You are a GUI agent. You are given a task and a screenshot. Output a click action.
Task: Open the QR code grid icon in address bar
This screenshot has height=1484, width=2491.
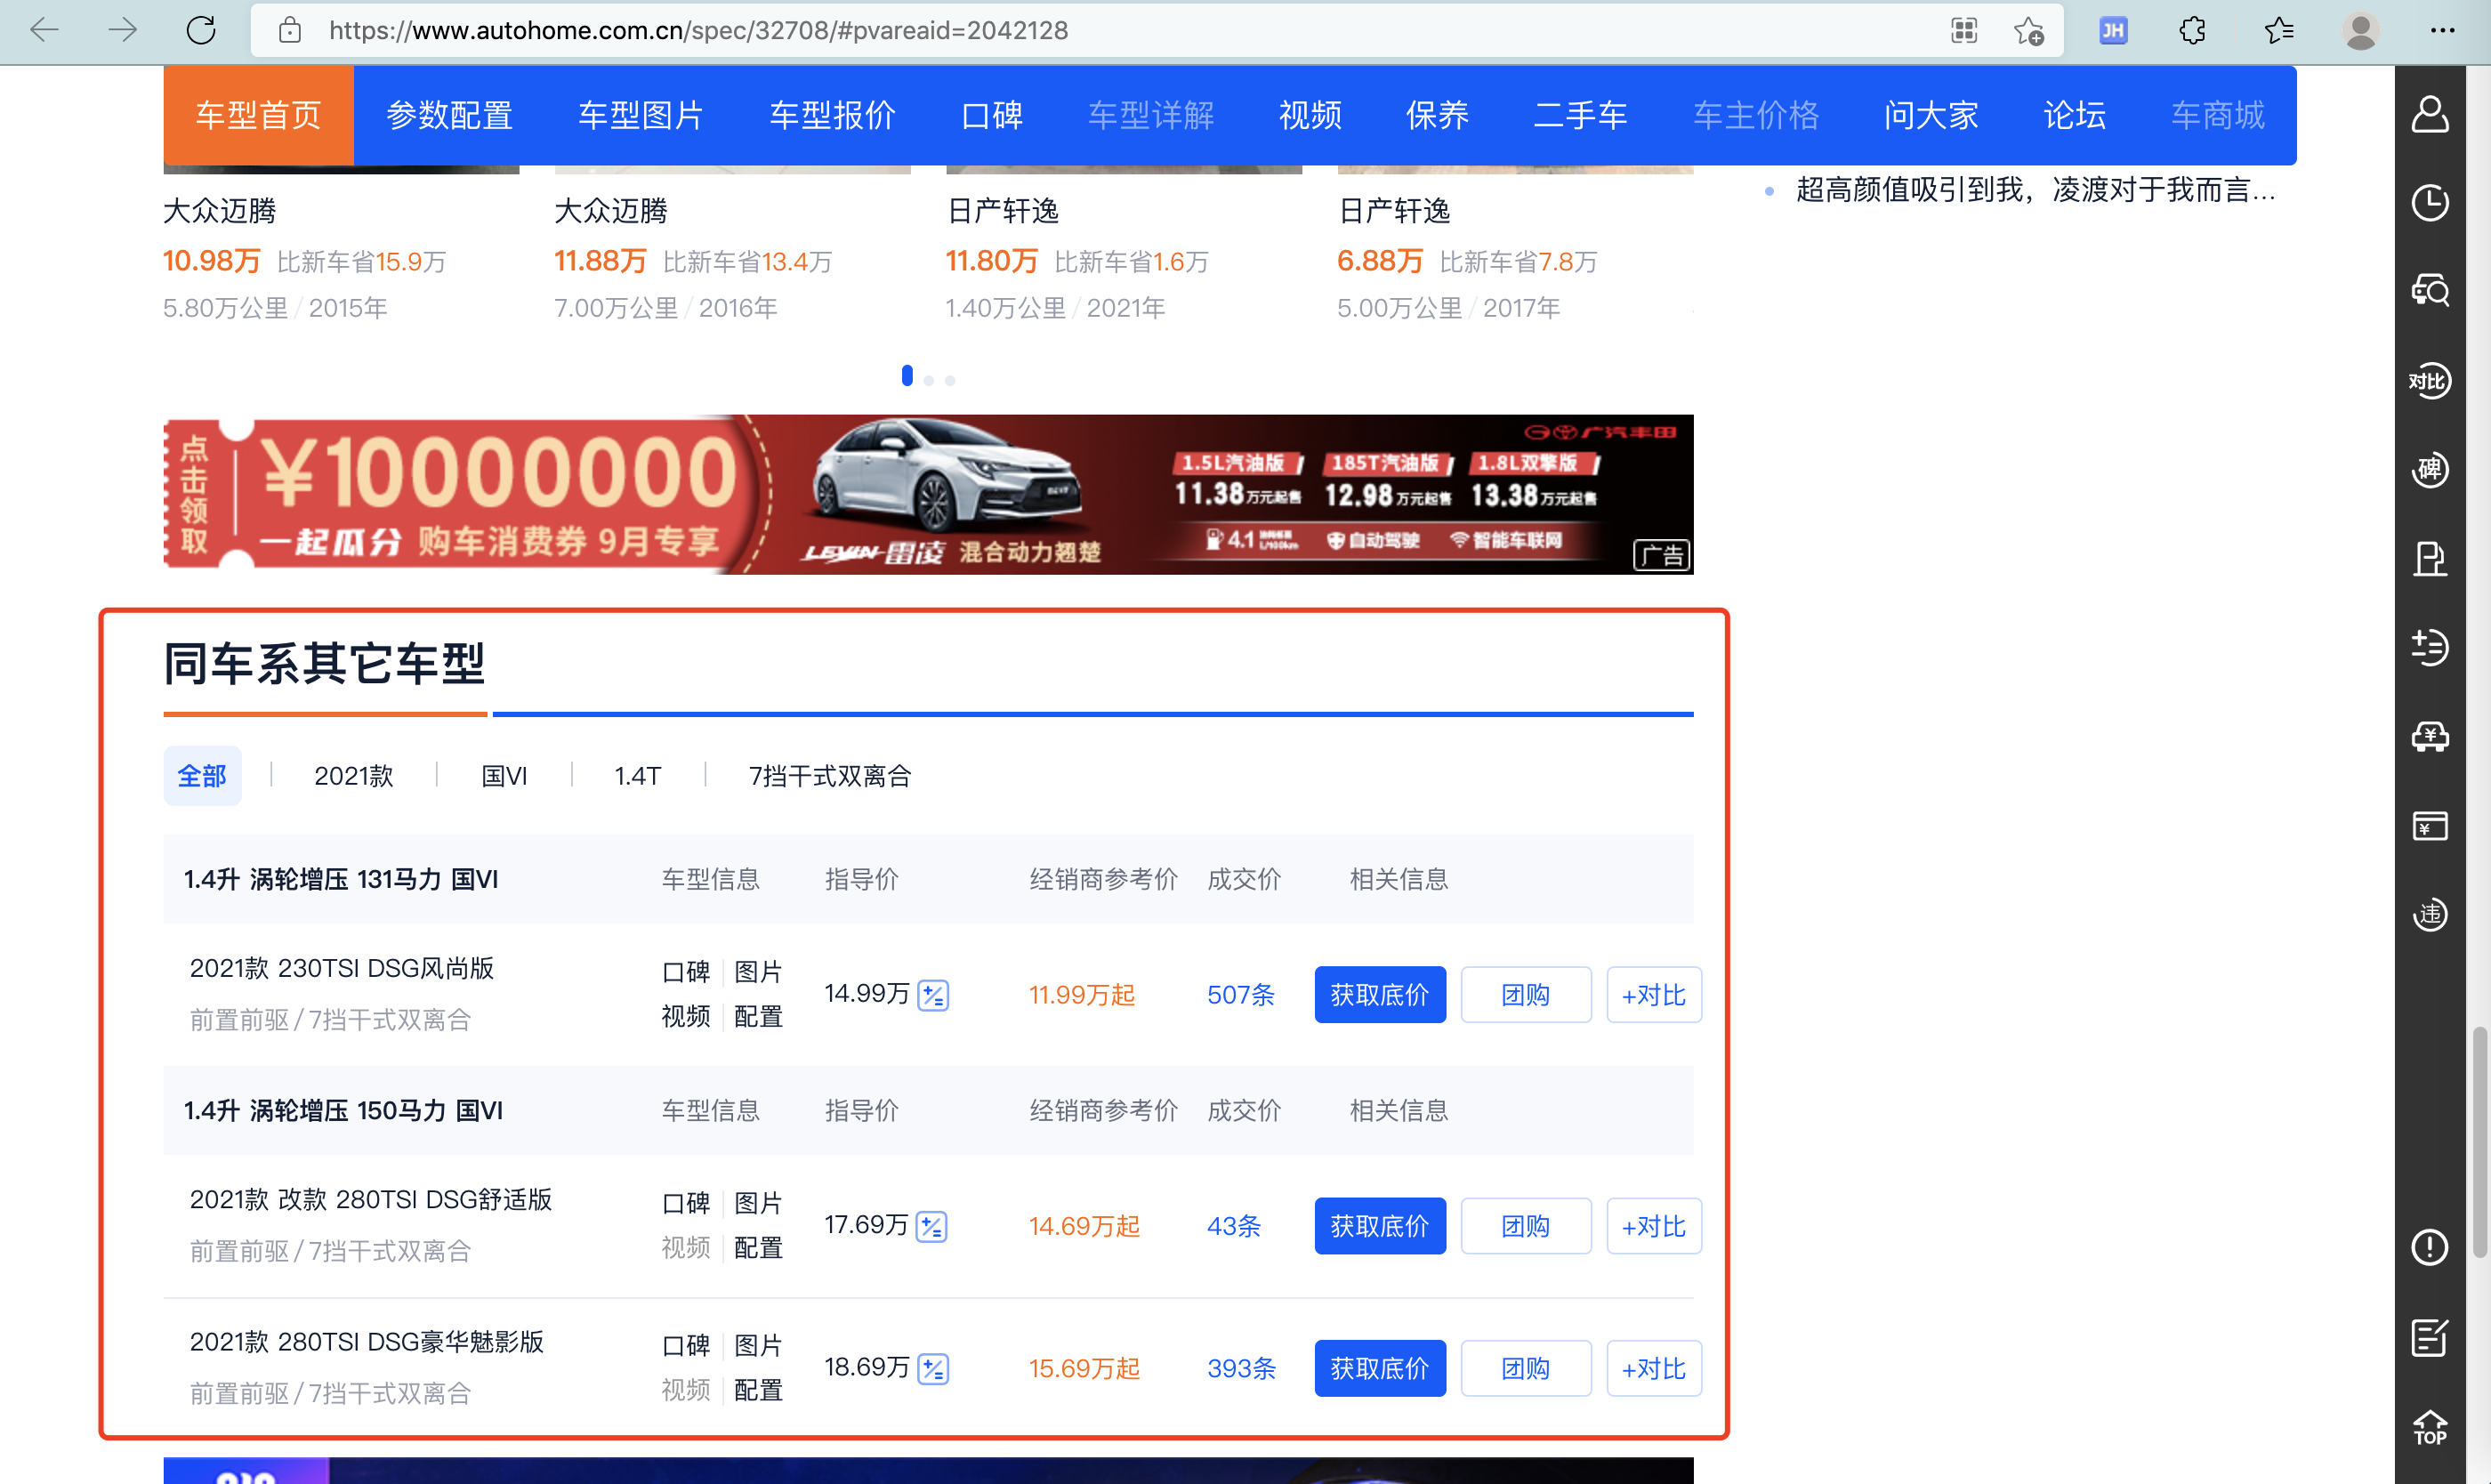[x=1964, y=30]
